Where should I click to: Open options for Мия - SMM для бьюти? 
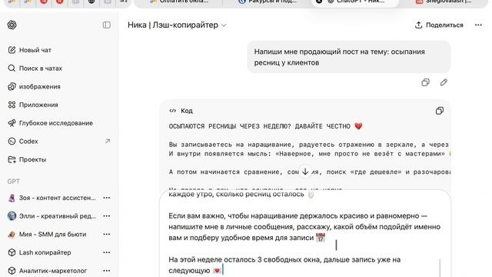point(107,234)
